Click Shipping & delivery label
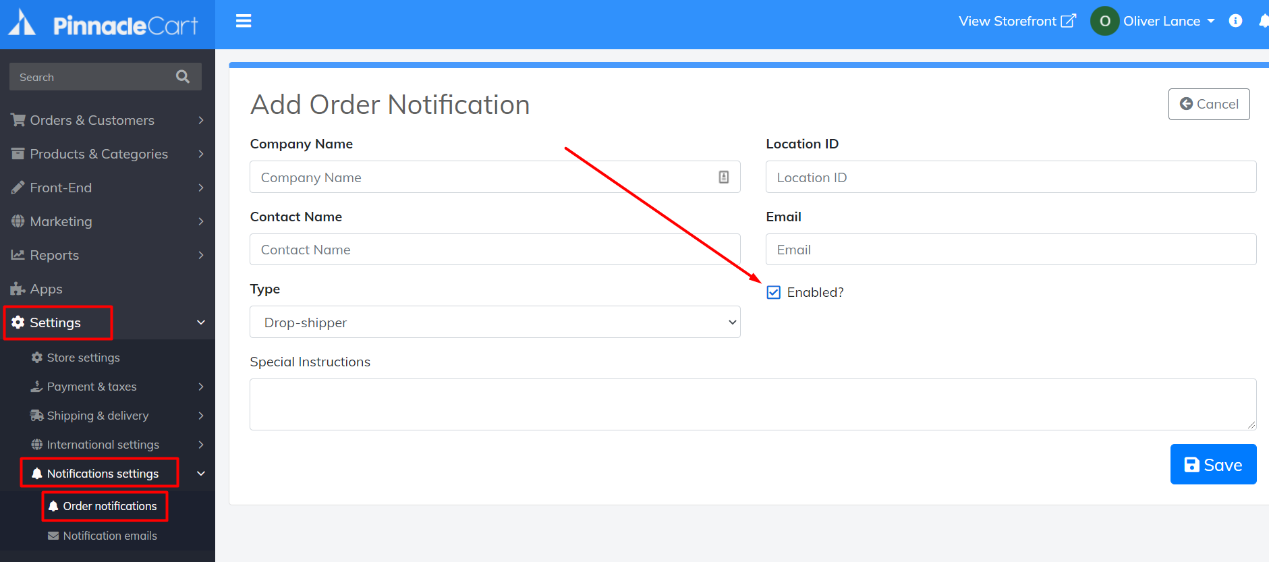 [98, 416]
